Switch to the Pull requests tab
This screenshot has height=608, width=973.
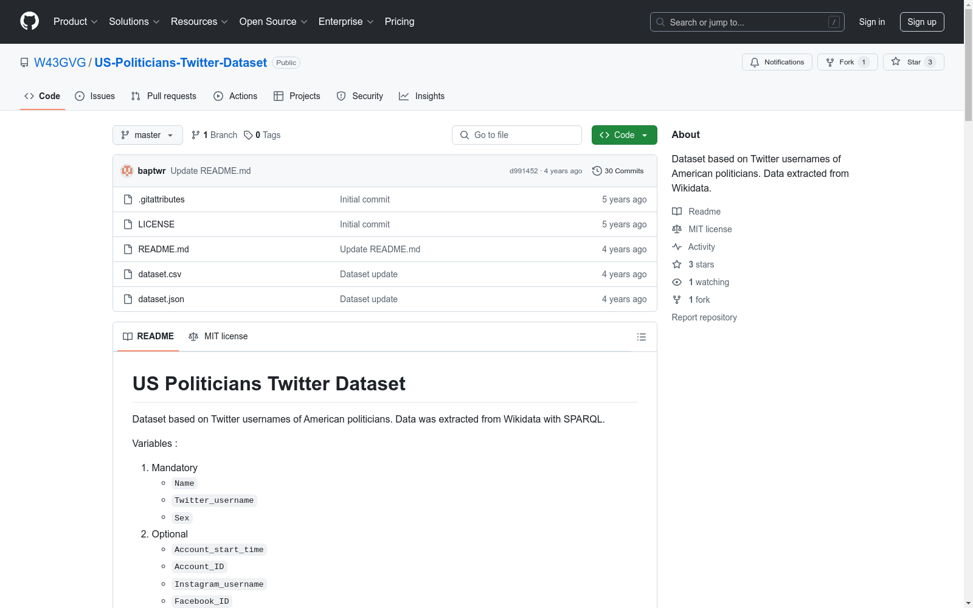[164, 96]
